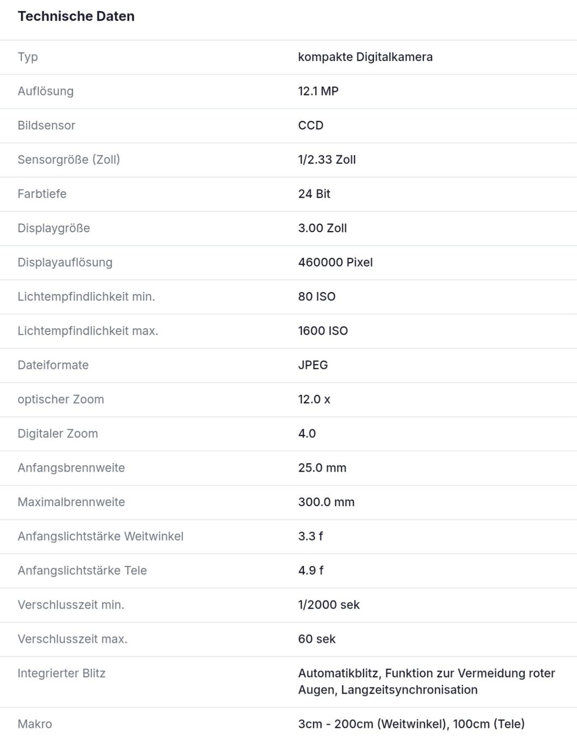Click the Technische Daten heading
The height and width of the screenshot is (737, 577).
(76, 16)
